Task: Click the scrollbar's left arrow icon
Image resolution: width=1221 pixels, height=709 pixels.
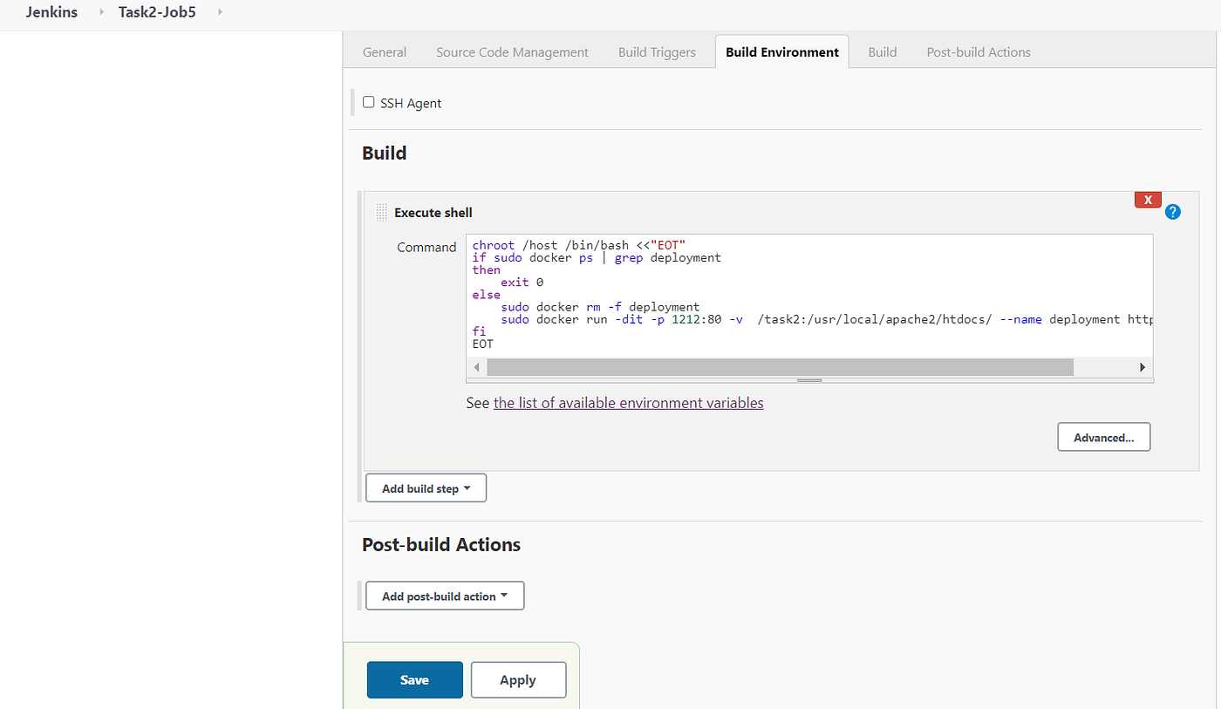Action: 476,366
